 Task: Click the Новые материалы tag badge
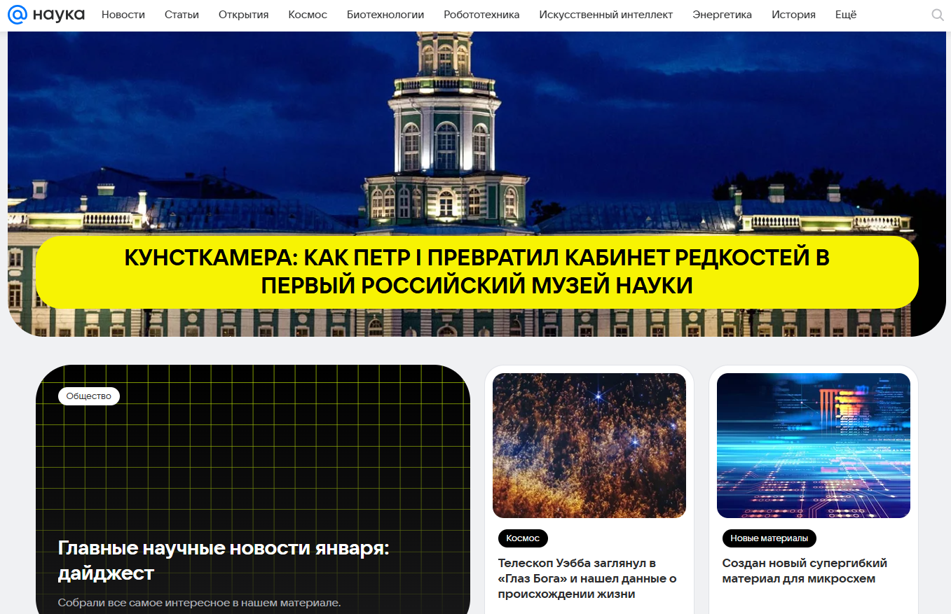point(769,538)
